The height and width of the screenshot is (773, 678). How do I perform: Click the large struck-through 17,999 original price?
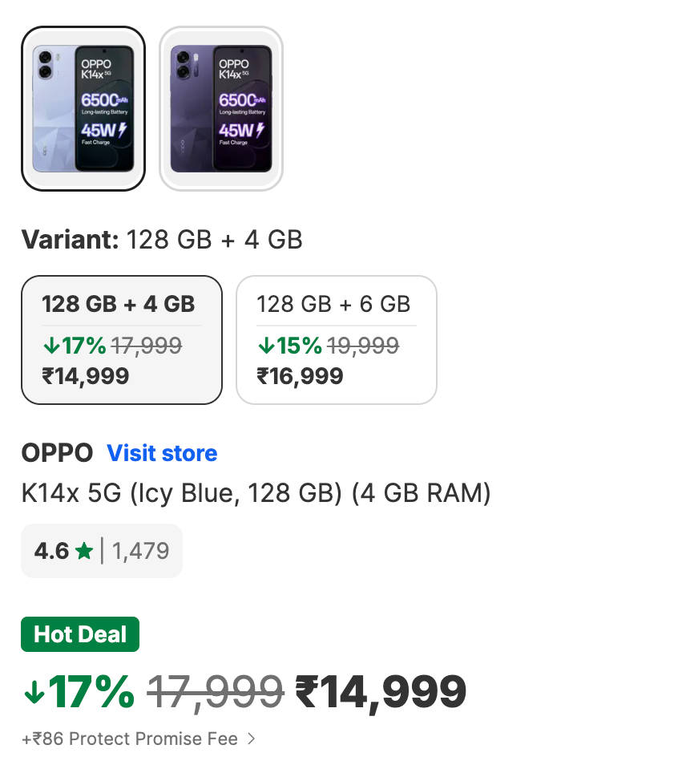215,692
